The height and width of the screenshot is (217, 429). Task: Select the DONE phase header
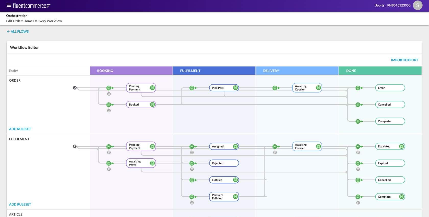(x=380, y=71)
